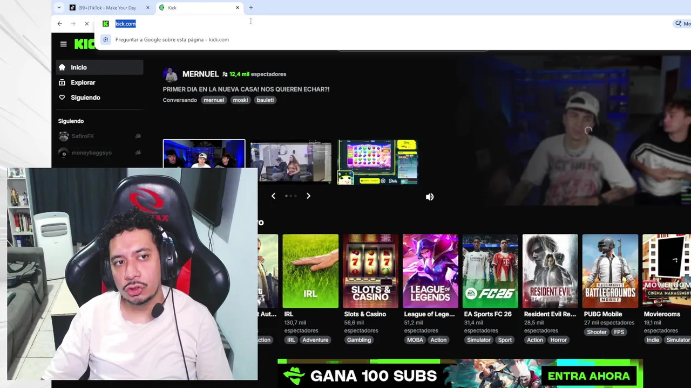Select the Adventure tag under IRL
The height and width of the screenshot is (388, 691).
pos(315,340)
